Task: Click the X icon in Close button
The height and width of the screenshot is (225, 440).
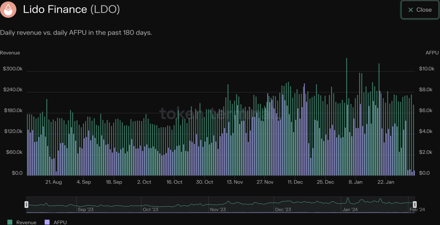Action: (410, 10)
